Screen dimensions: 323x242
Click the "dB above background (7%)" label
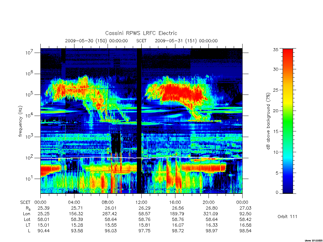[x=268, y=121]
